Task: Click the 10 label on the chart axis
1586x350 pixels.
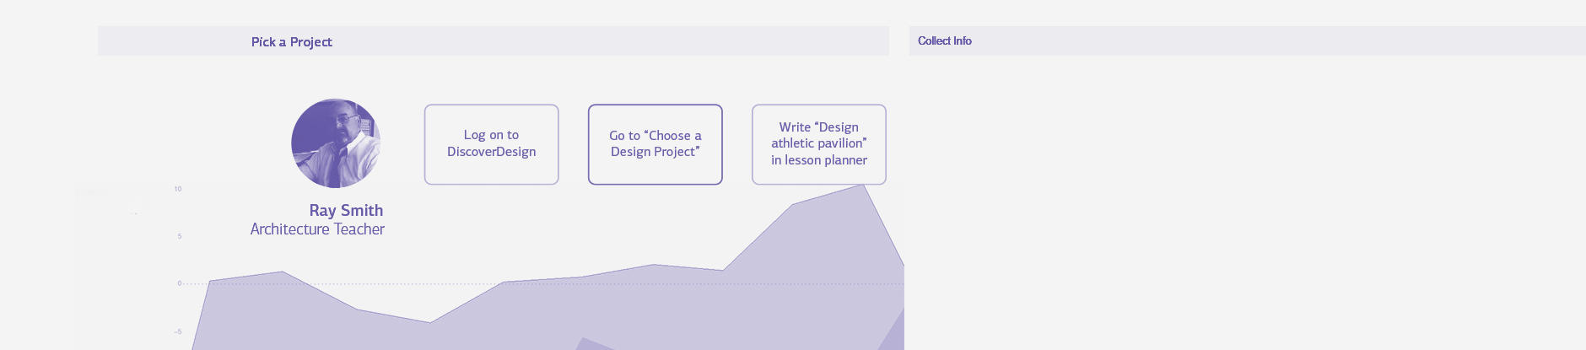Action: 178,189
